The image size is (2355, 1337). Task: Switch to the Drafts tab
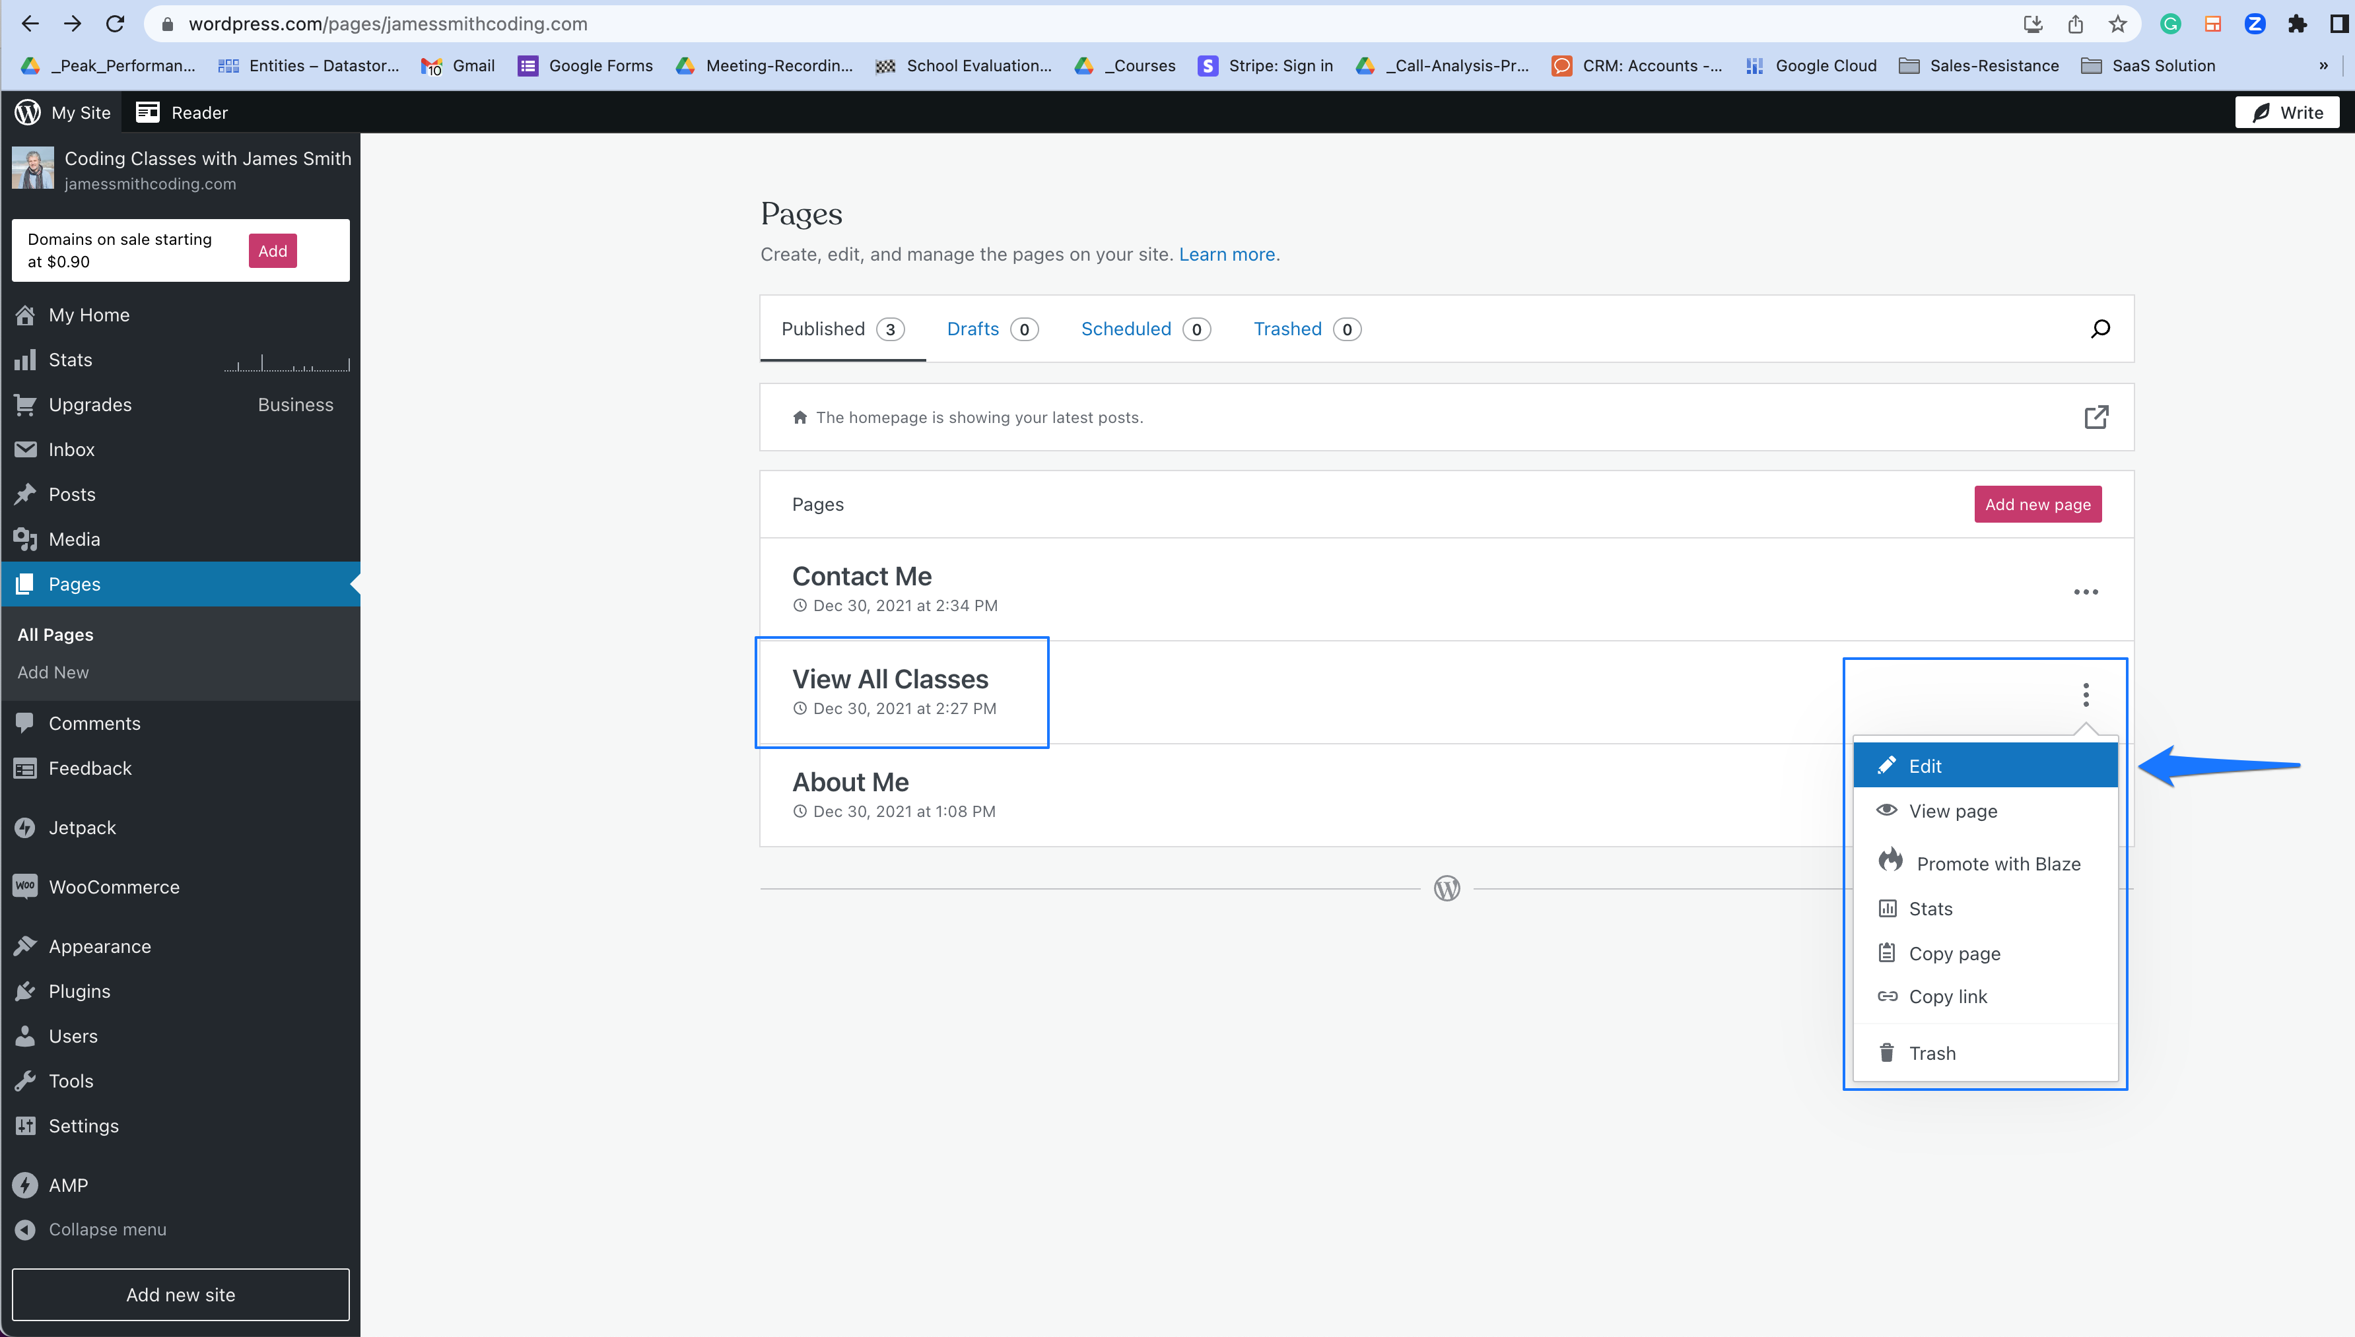[x=992, y=329]
